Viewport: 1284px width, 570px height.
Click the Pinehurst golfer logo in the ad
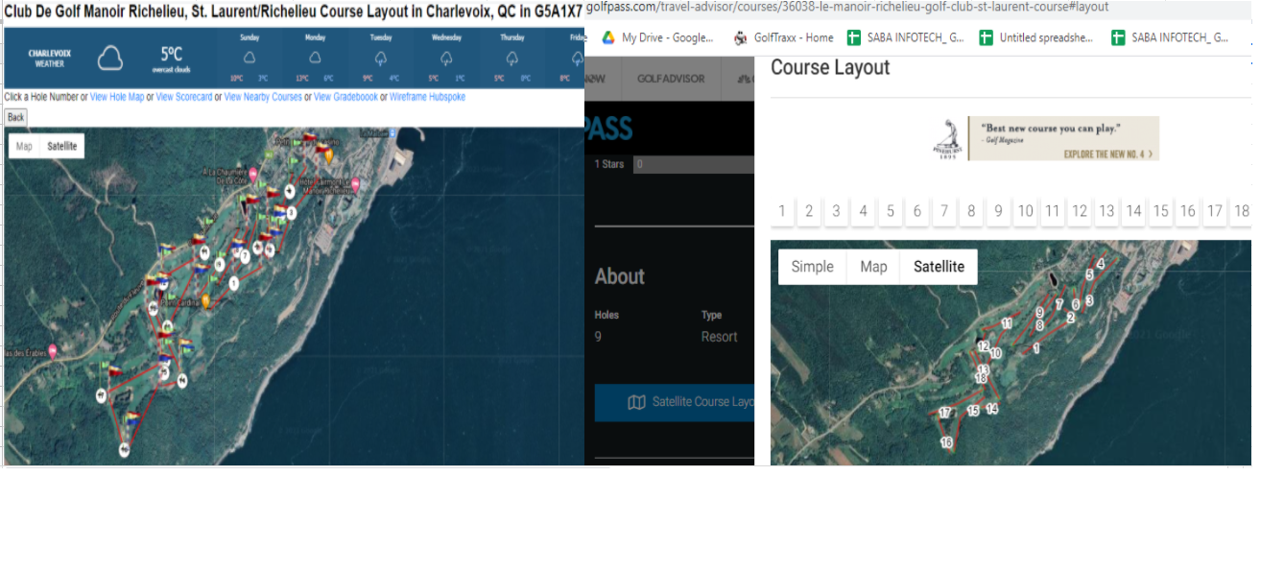(x=946, y=138)
